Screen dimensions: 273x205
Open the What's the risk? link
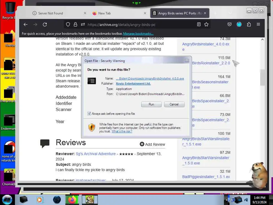click(x=122, y=131)
